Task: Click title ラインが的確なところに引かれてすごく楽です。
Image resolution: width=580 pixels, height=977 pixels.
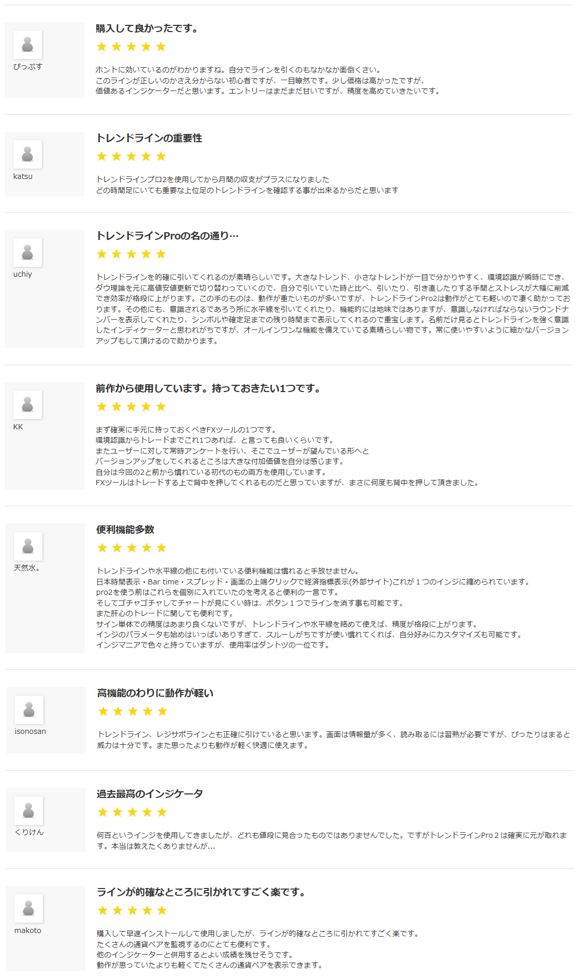Action: [x=202, y=892]
